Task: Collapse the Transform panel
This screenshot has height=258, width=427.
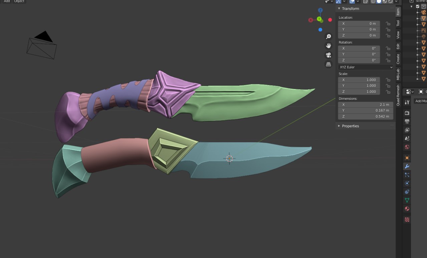Action: [x=339, y=9]
